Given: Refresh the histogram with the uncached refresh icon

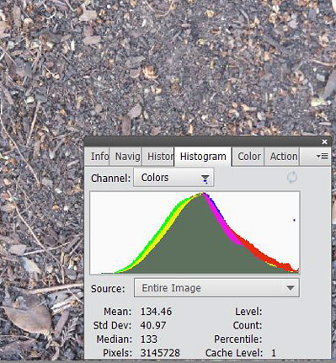Looking at the screenshot, I should 292,178.
